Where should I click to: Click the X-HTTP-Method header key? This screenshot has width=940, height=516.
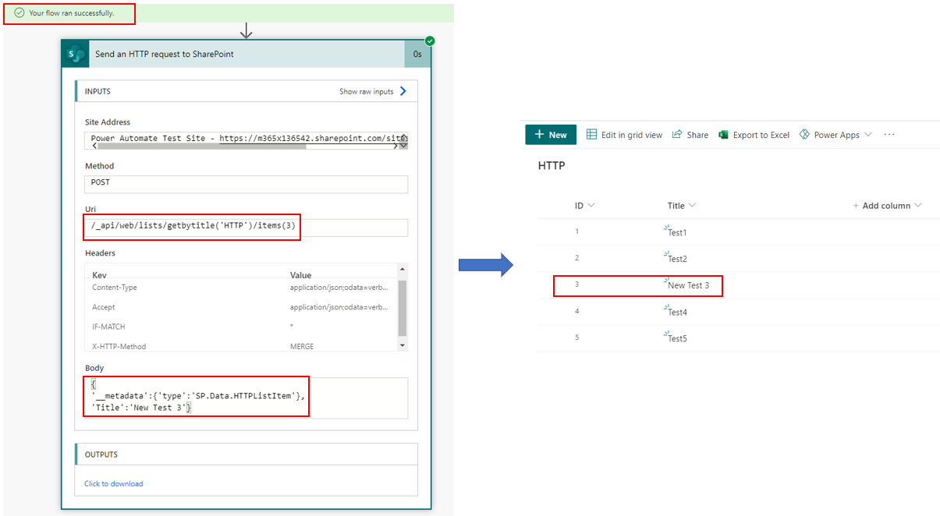[119, 346]
